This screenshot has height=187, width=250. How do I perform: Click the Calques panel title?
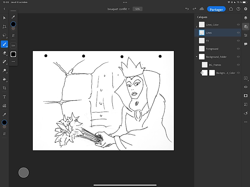pyautogui.click(x=202, y=17)
